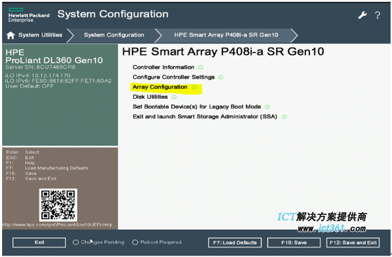Click the ProLiant DL360 Gen10 title
392x257 pixels.
tap(54, 60)
